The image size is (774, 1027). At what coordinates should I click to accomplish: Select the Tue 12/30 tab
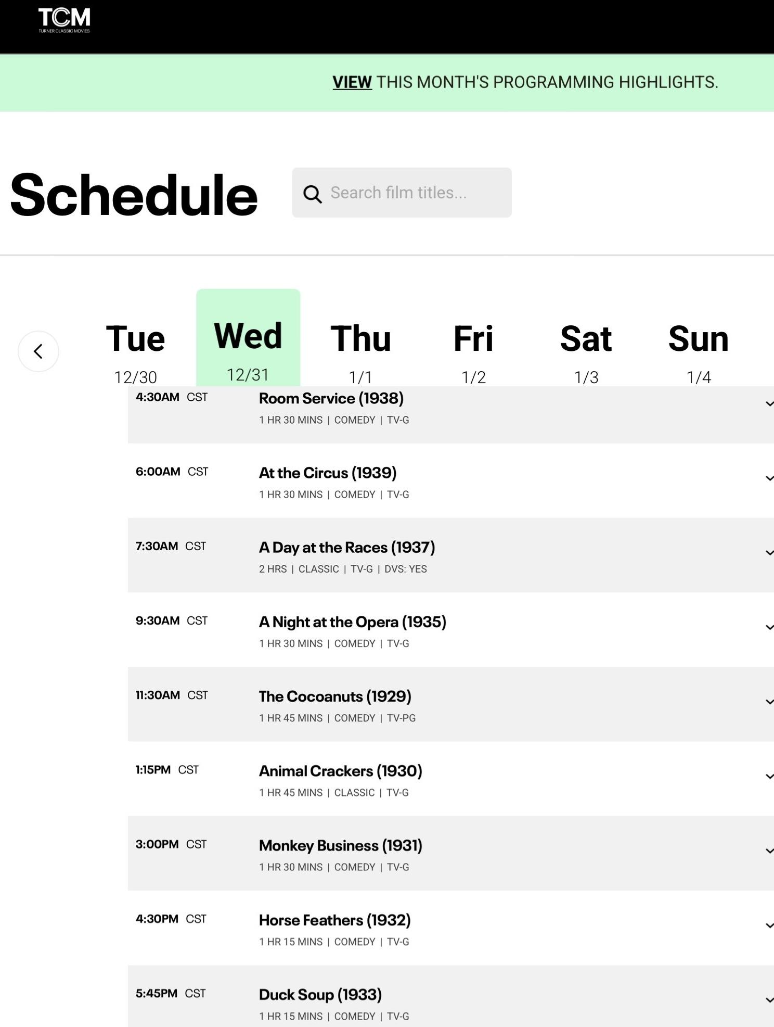coord(135,351)
